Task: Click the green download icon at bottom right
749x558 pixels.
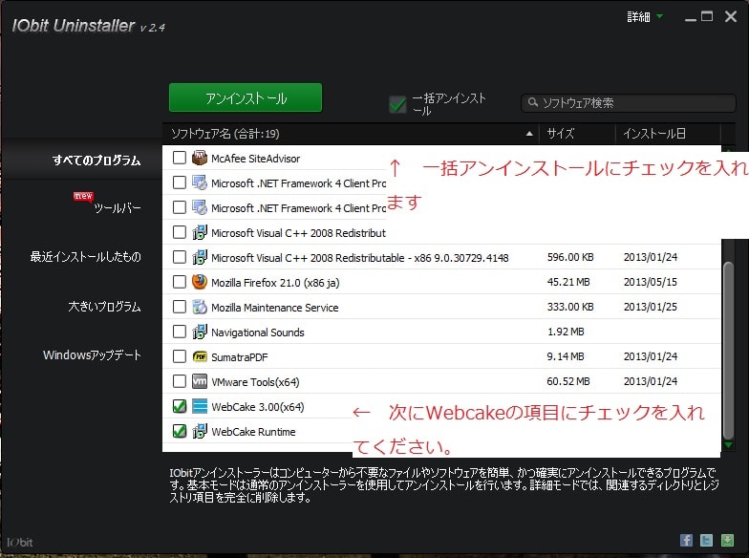Action: (727, 540)
